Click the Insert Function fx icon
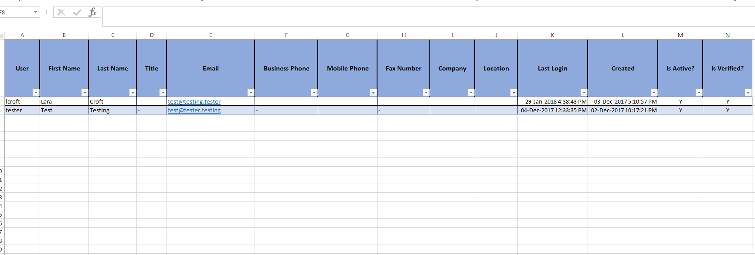Image resolution: width=755 pixels, height=255 pixels. tap(92, 12)
